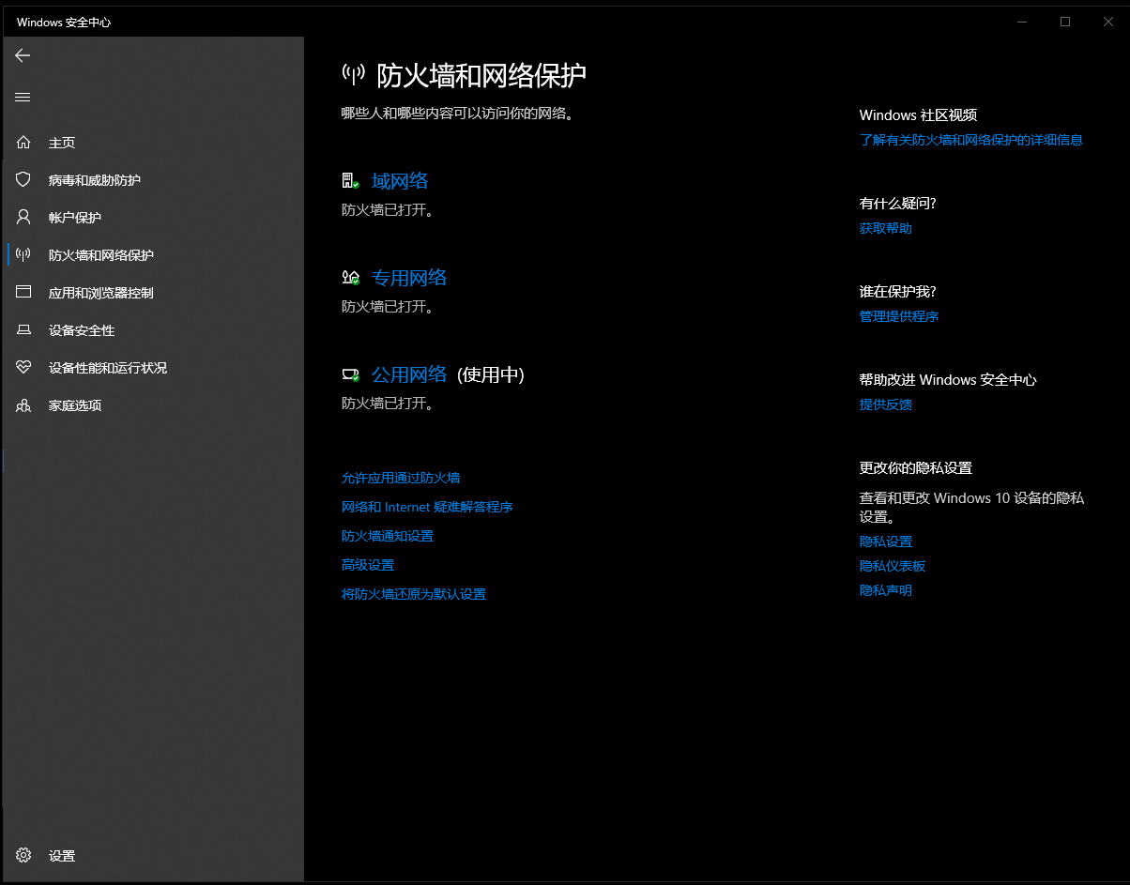Click the person icon for 帐户保护

[x=23, y=217]
